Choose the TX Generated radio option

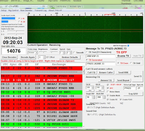point(87,60)
